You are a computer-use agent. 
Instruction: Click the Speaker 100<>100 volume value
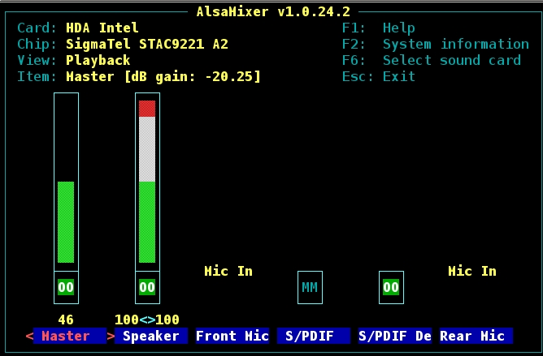point(147,320)
